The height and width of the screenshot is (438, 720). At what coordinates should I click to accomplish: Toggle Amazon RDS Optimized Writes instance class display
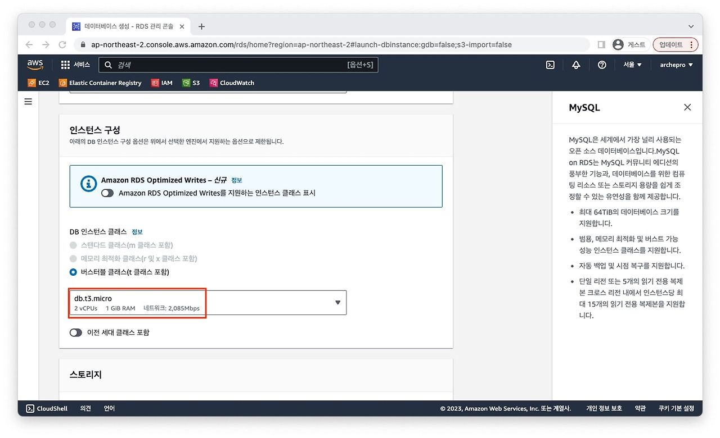point(107,193)
